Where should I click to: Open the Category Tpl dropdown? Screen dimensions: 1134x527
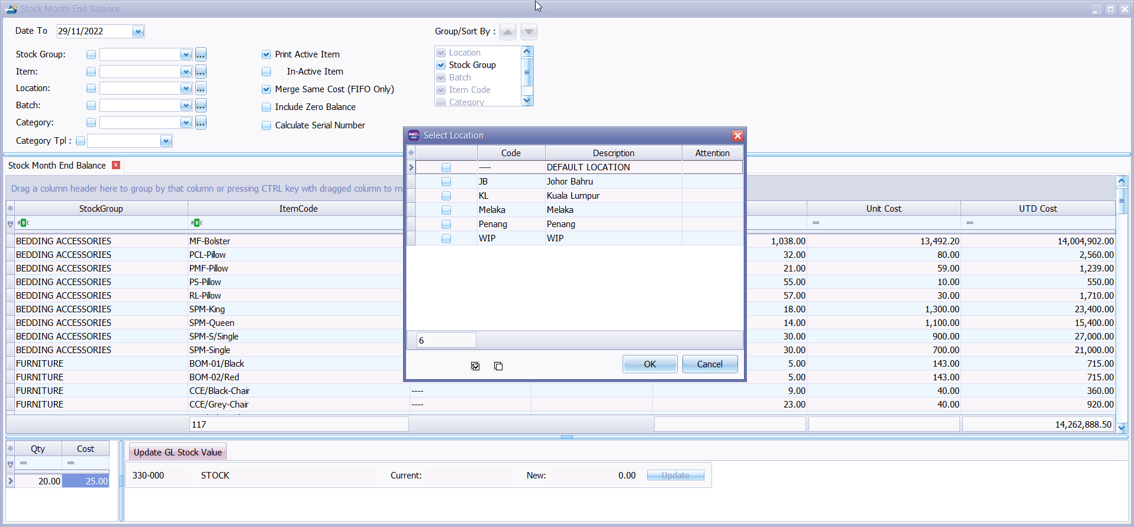[x=166, y=141]
